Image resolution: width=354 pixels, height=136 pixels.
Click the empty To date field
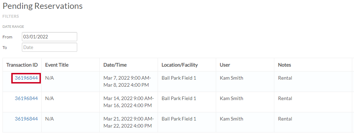(49, 47)
